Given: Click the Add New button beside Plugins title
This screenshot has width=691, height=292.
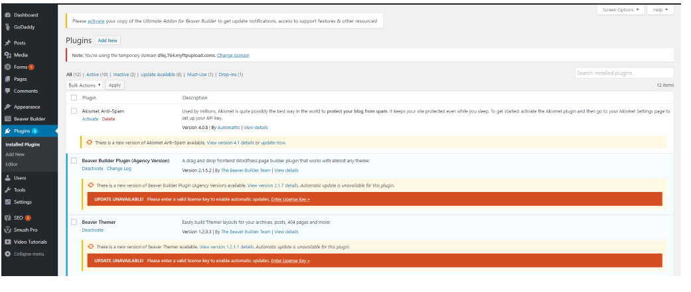Looking at the screenshot, I should pos(108,40).
